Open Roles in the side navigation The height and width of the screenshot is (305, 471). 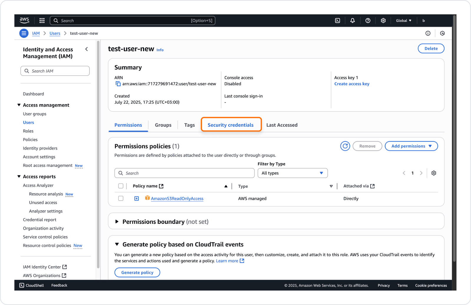pos(28,131)
